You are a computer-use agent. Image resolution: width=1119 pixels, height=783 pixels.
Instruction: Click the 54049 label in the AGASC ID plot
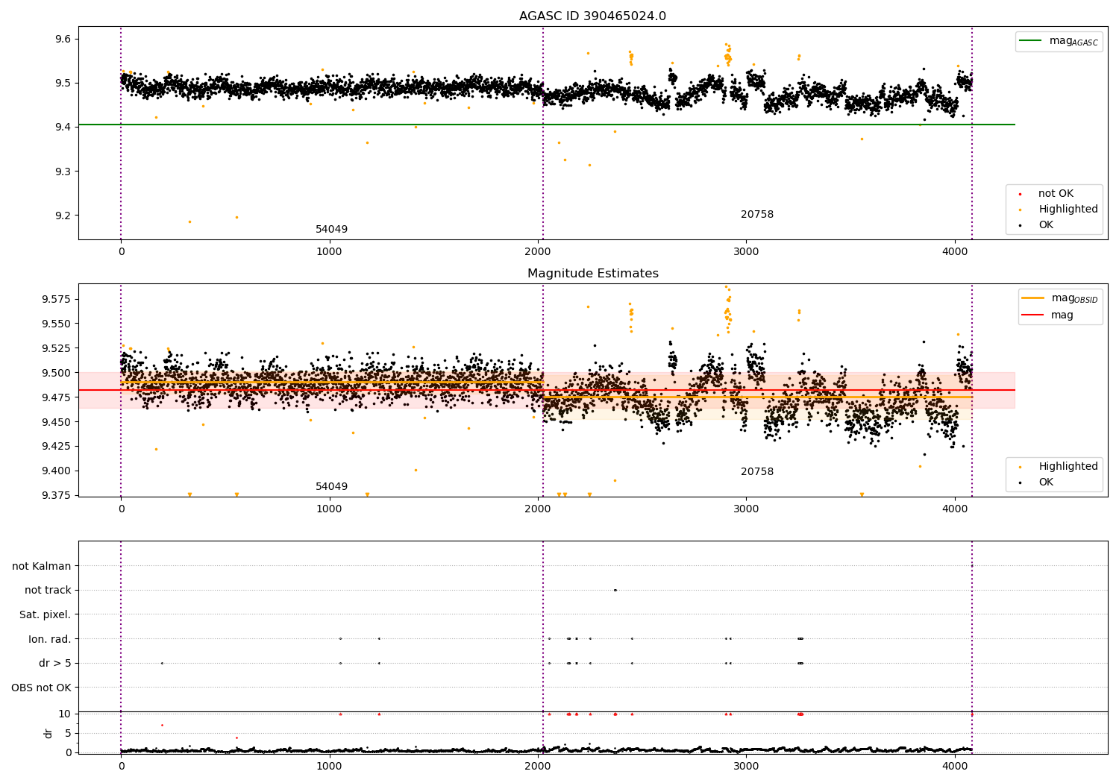click(331, 230)
